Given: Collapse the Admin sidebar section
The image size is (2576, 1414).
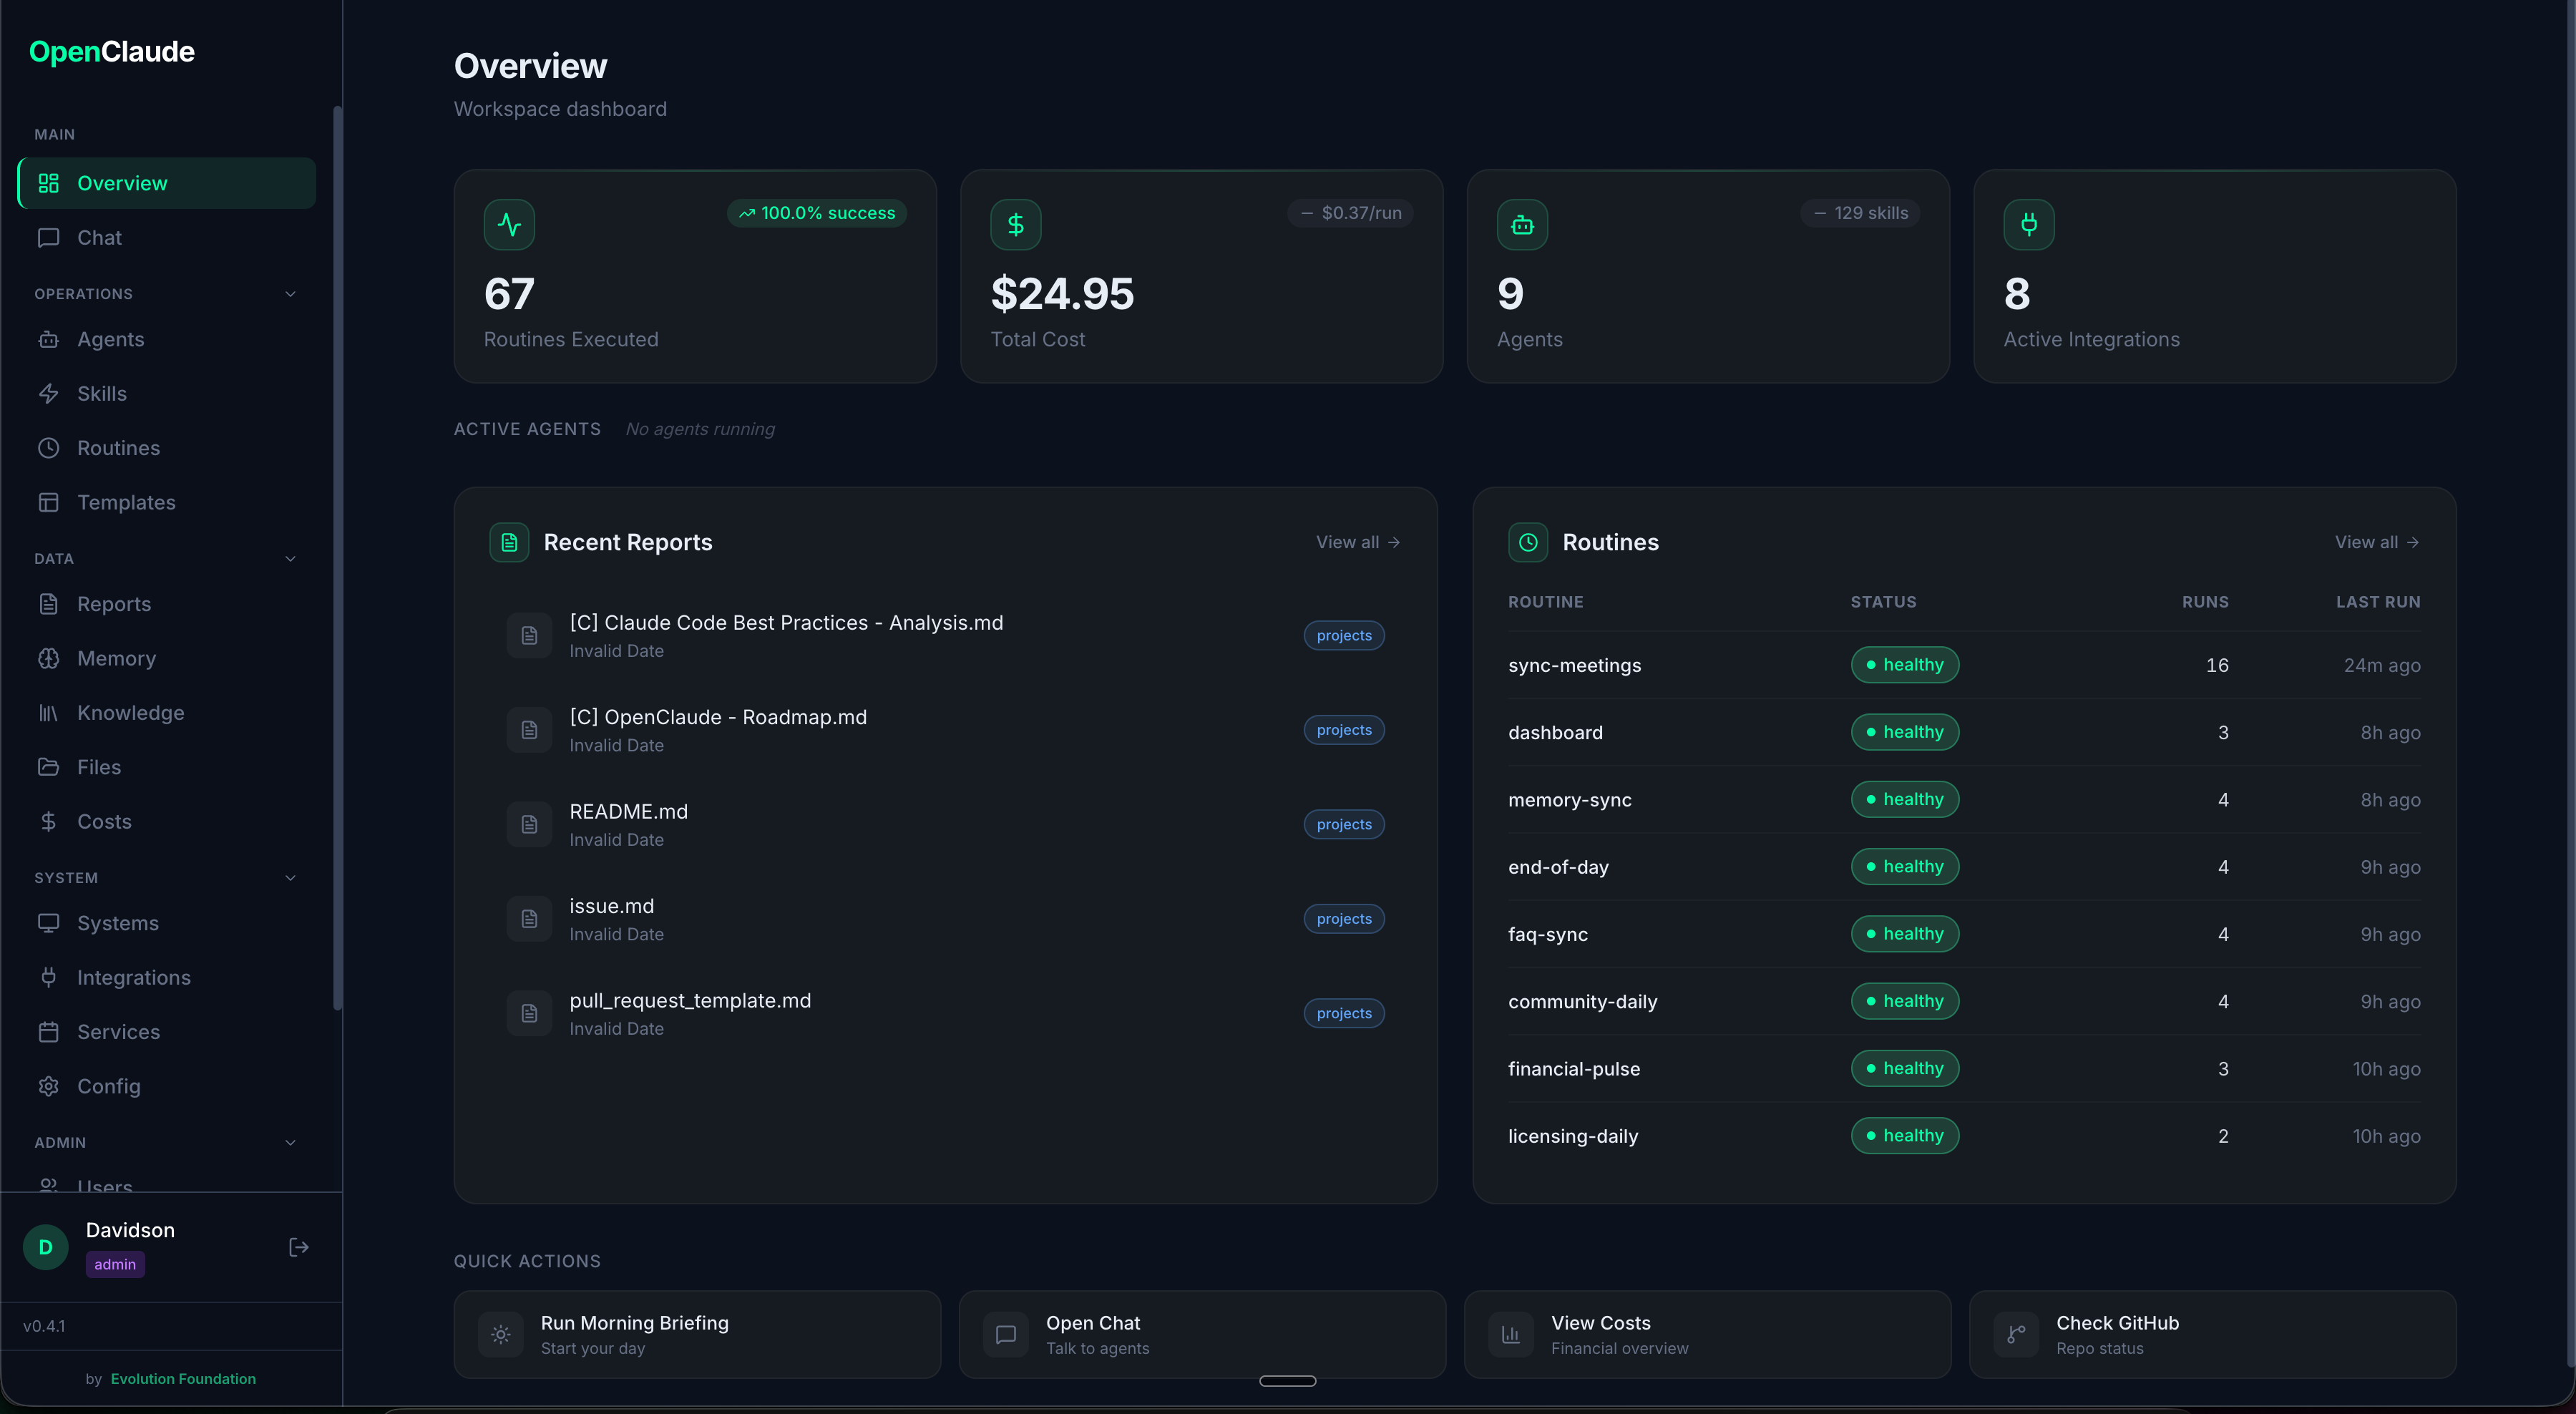Looking at the screenshot, I should [290, 1143].
